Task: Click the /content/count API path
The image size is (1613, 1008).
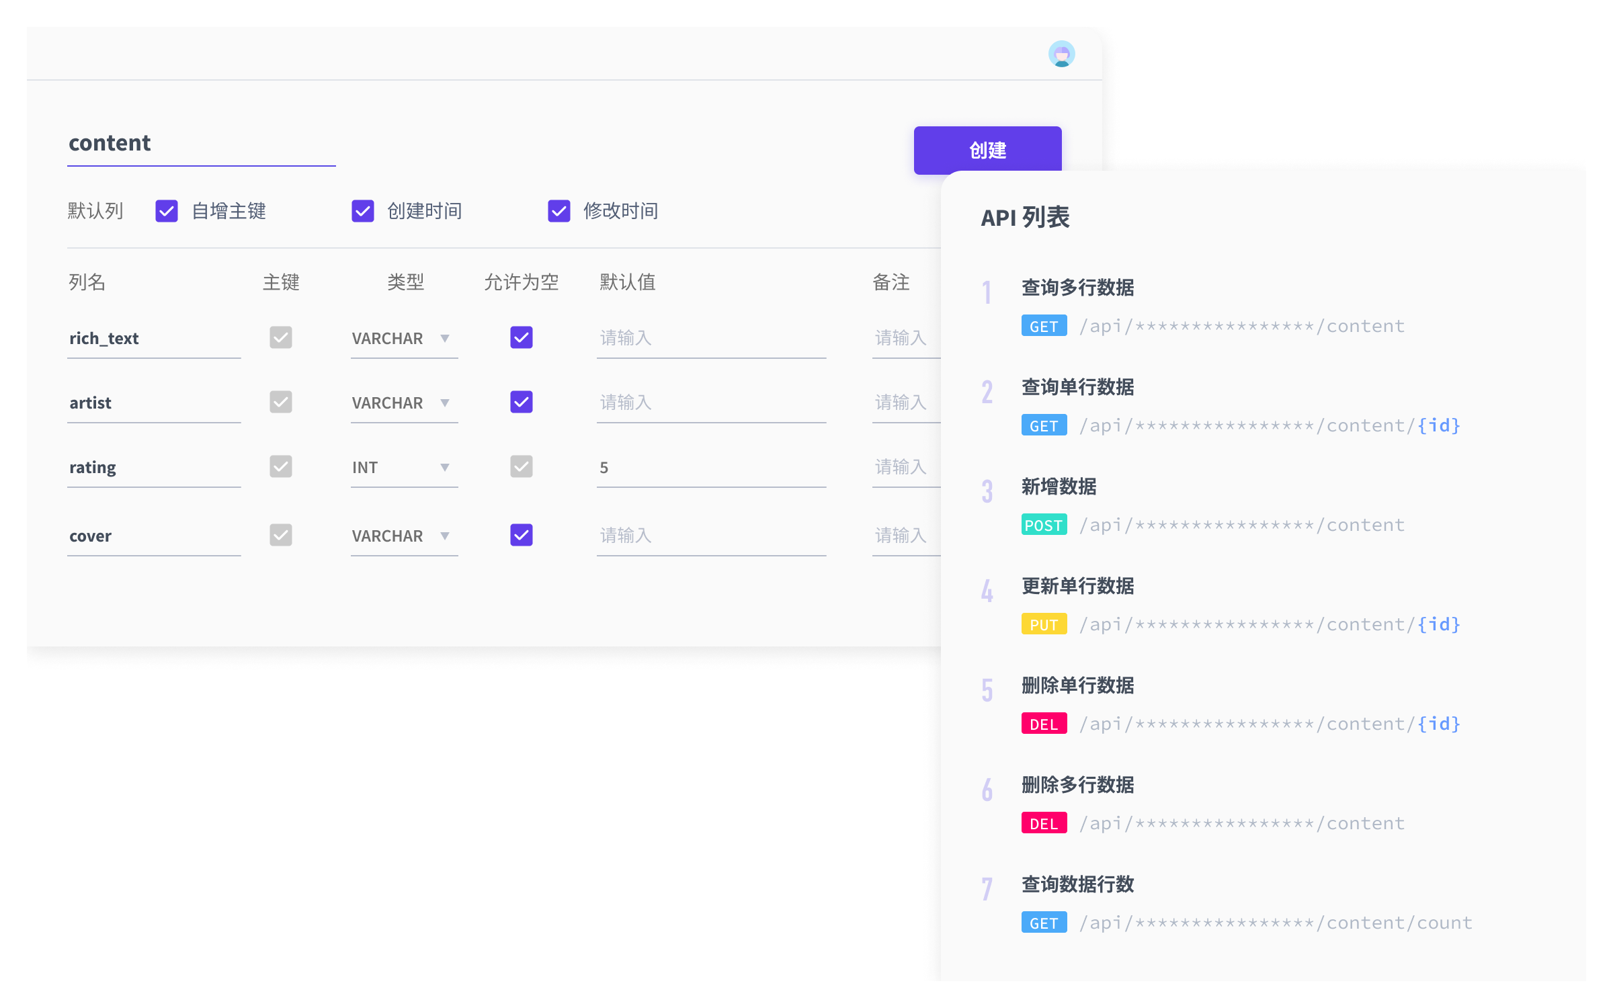Action: [x=1276, y=923]
